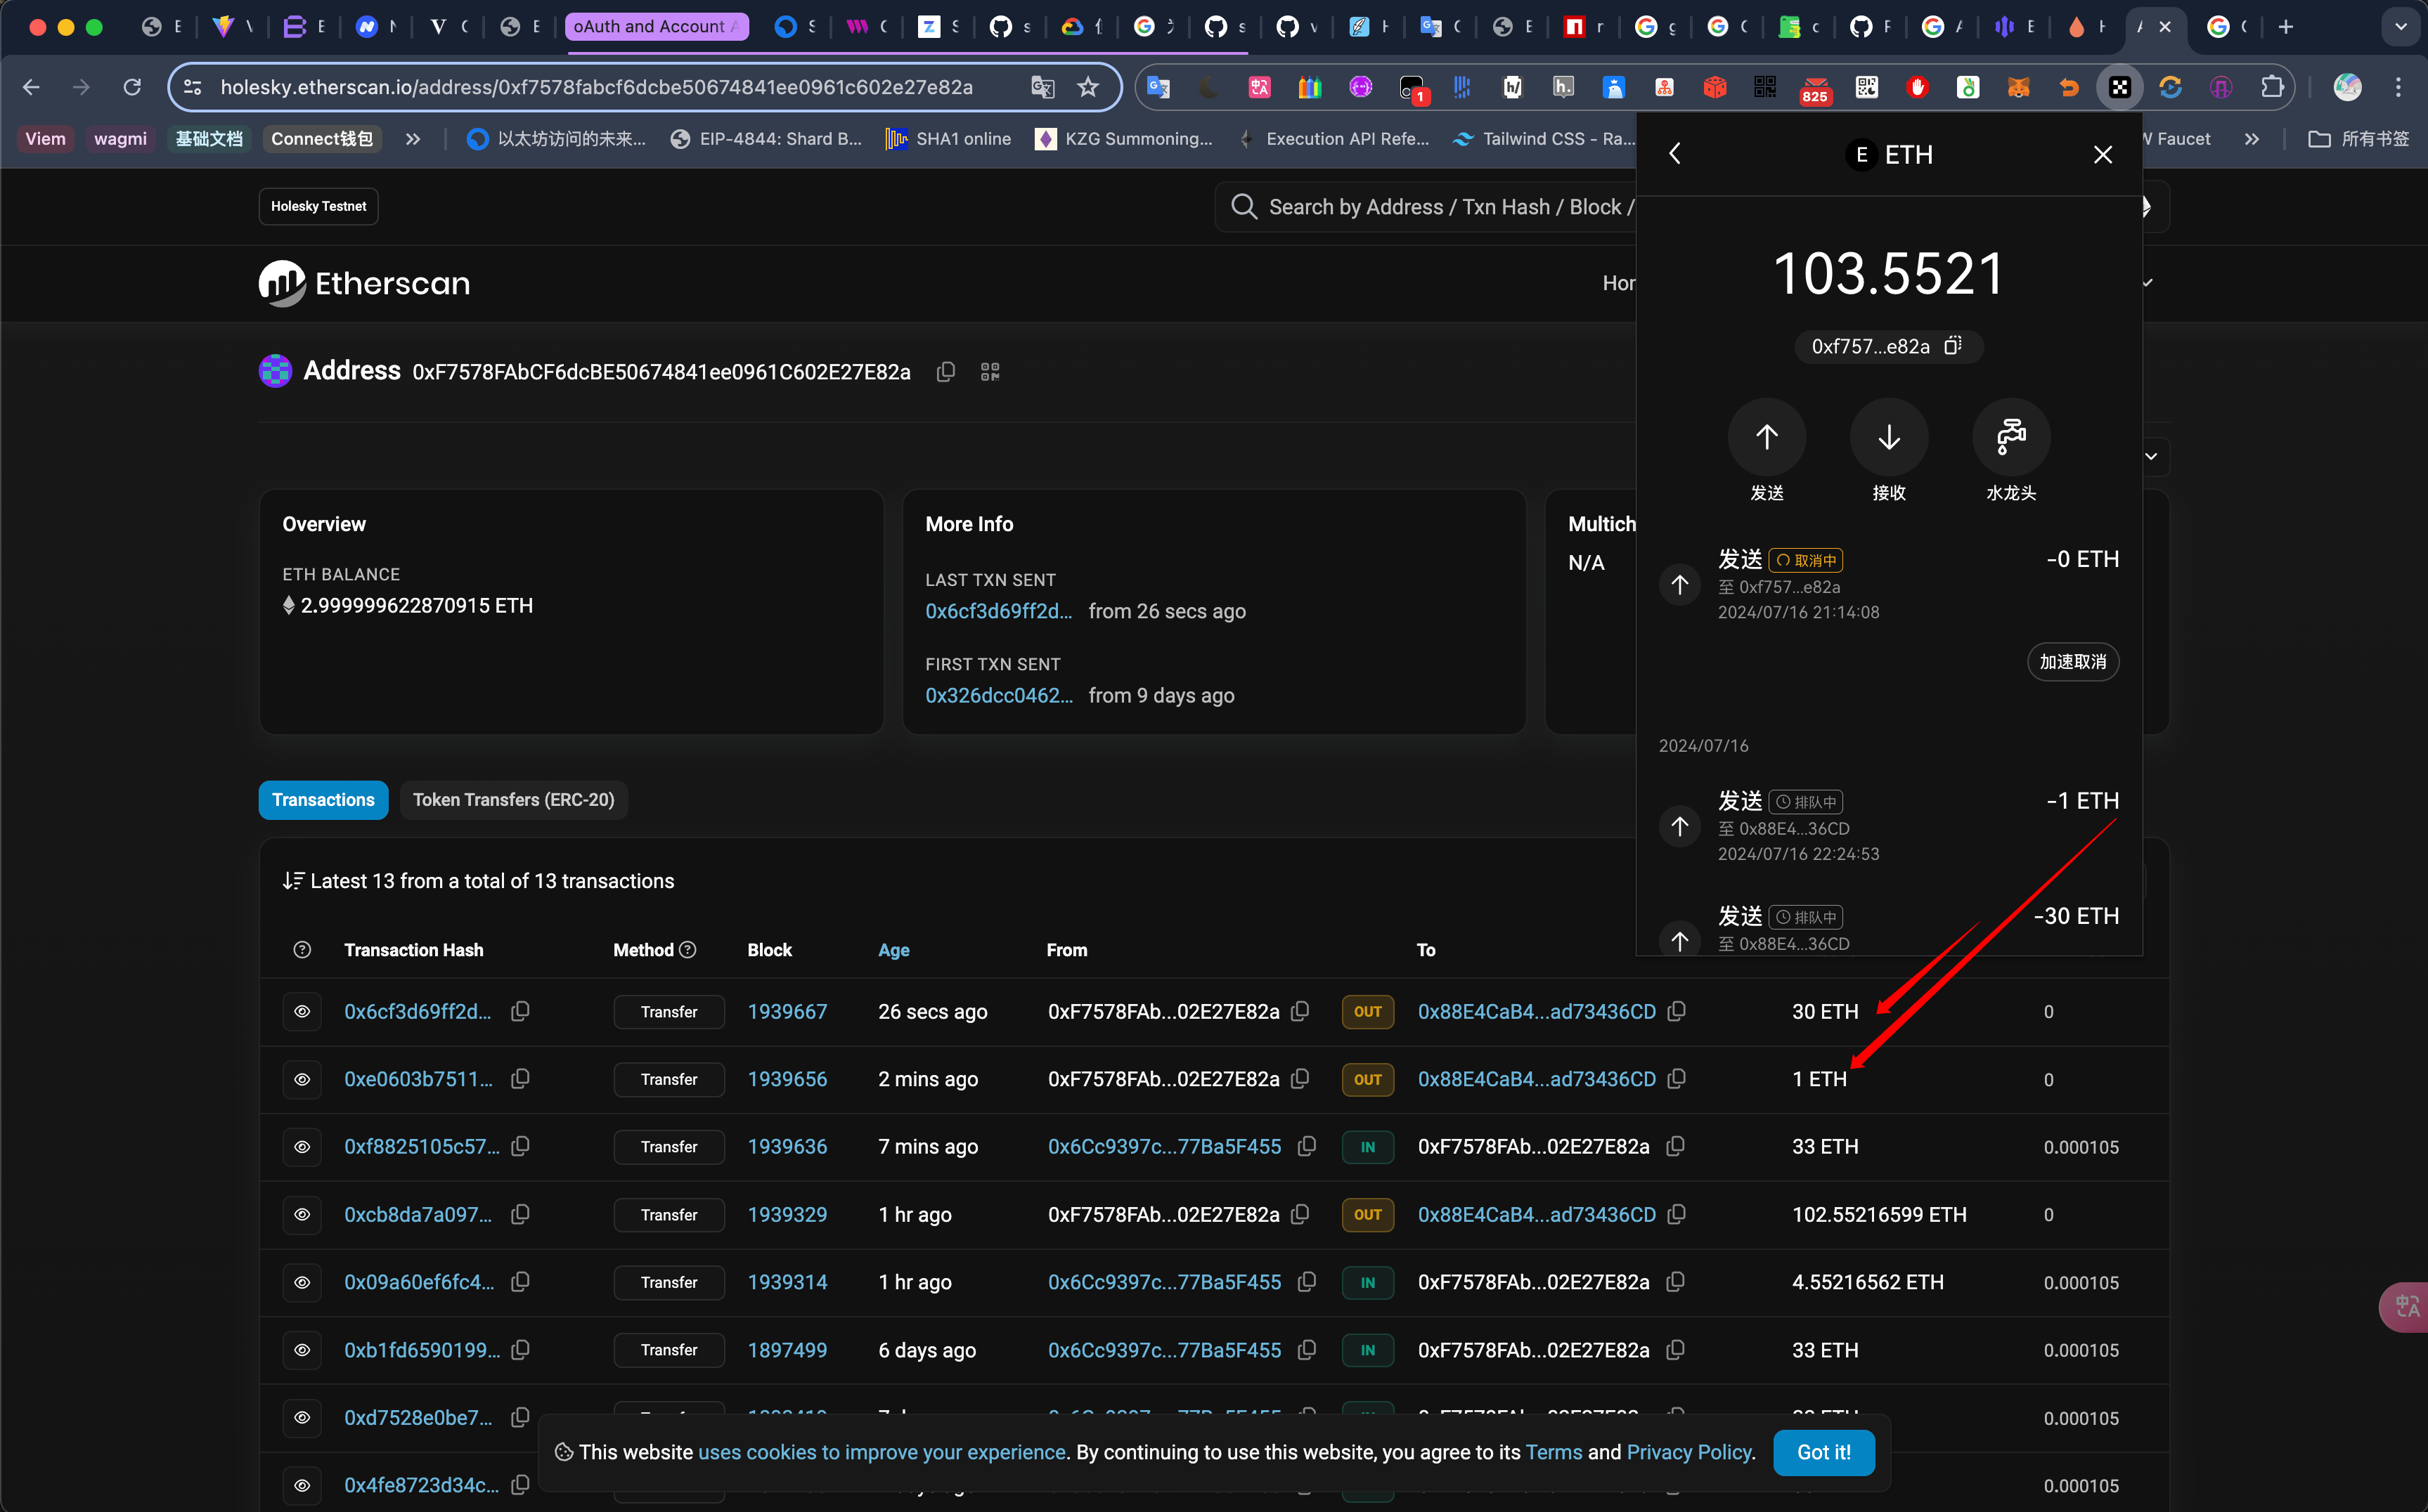Screen dimensions: 2428x1512
Task: Click the Got it! cookie button
Action: [1823, 1452]
